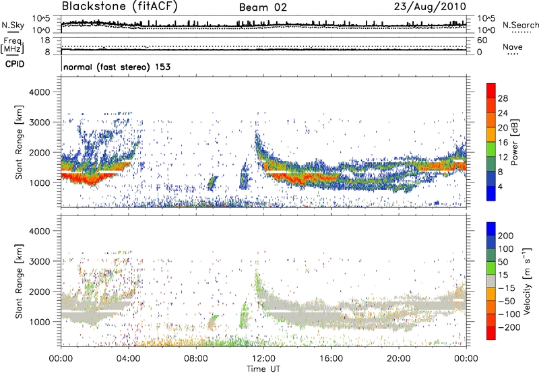Pick the blue top segment of Velocity colorbar
Viewport: 539px width, 373px height.
point(491,229)
